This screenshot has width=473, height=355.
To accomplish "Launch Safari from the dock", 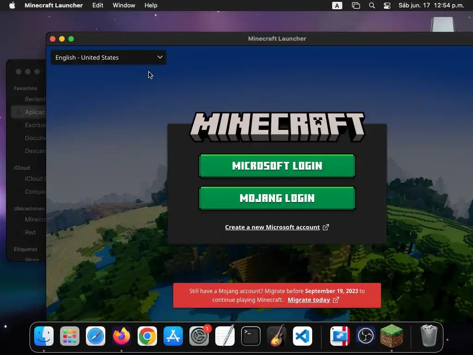I will click(x=96, y=336).
